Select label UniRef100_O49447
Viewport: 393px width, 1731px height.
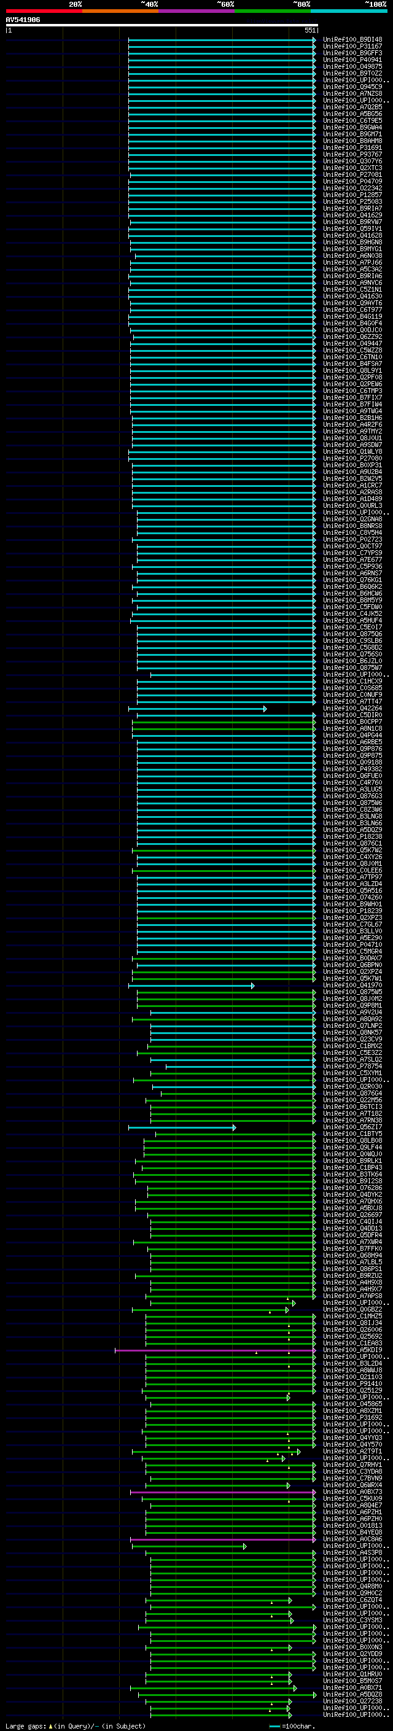352,343
